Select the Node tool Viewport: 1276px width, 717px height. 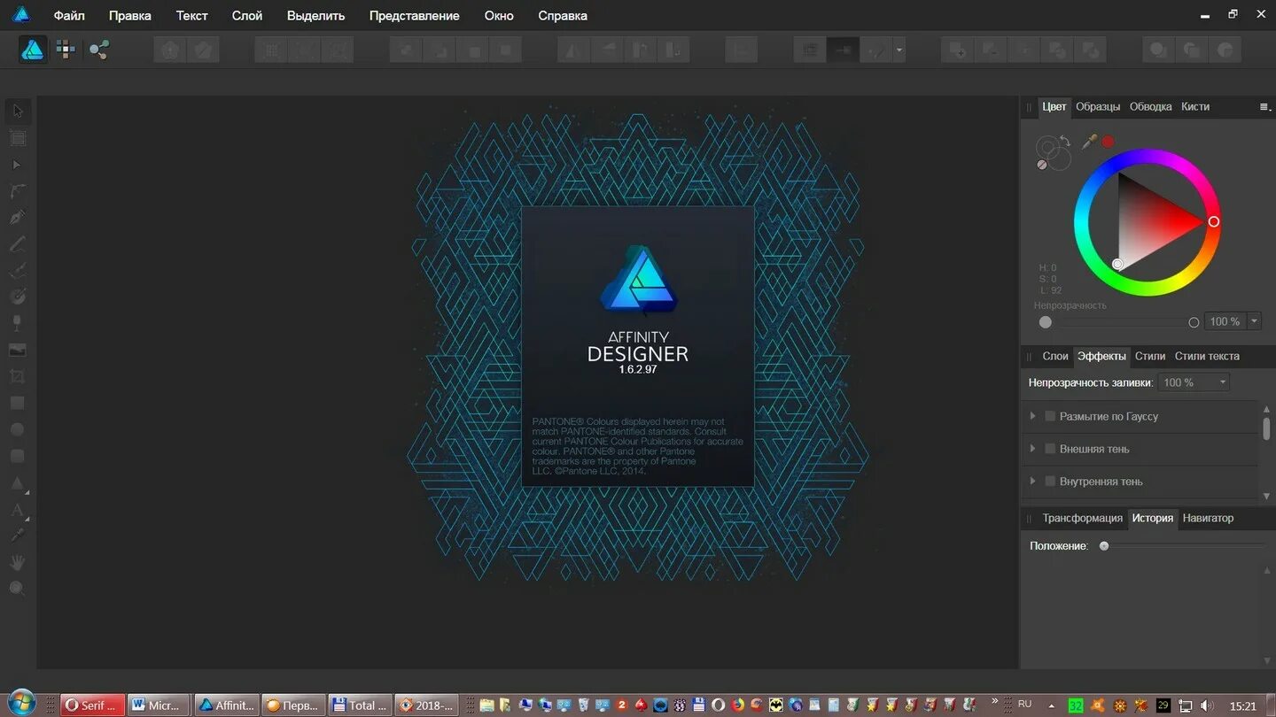[x=17, y=165]
